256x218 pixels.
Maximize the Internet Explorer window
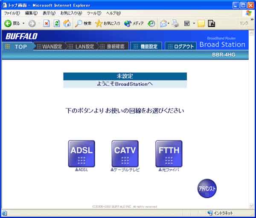[x=243, y=6]
